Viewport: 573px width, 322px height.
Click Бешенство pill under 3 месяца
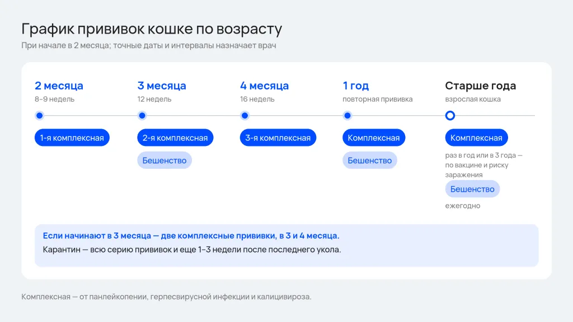coord(165,160)
